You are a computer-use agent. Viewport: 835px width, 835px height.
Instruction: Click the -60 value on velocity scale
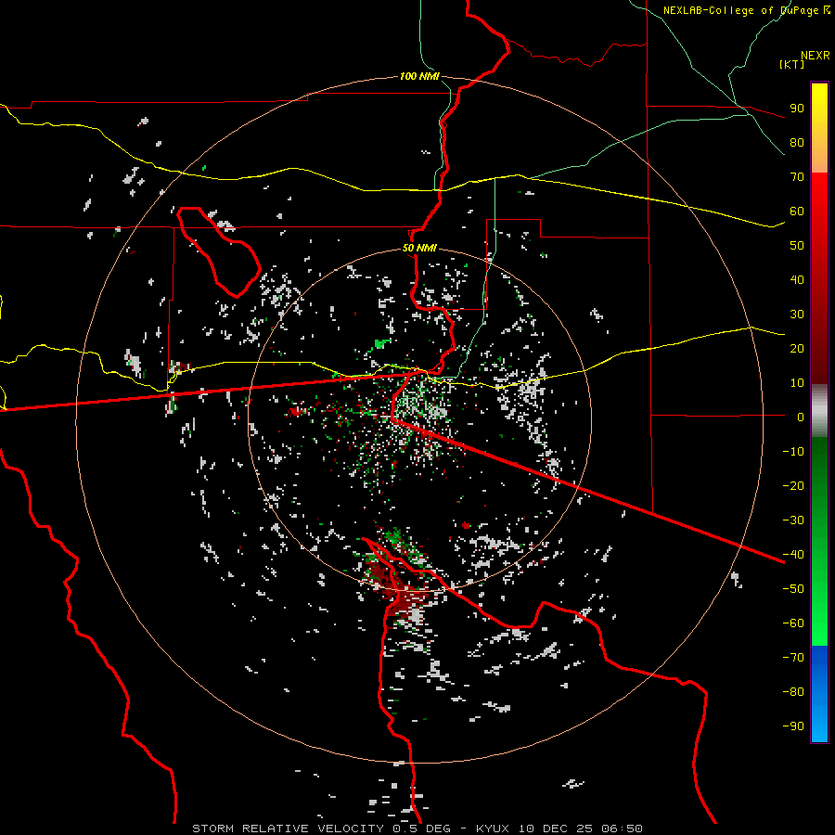pos(793,623)
